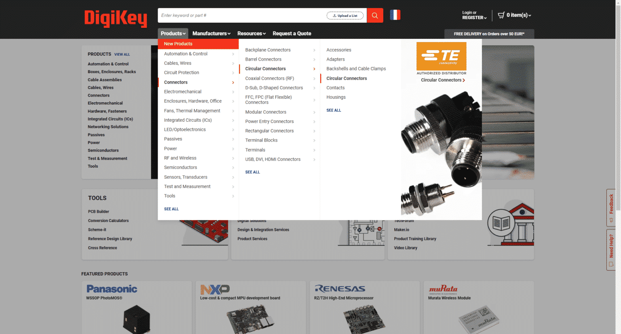This screenshot has width=621, height=334.
Task: Click the circular connectors product image
Action: [441, 154]
